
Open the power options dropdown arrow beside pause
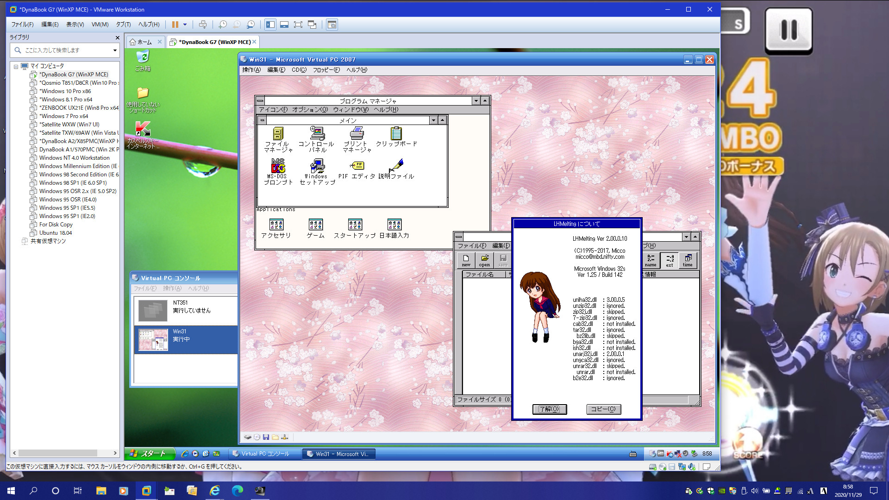(x=185, y=25)
